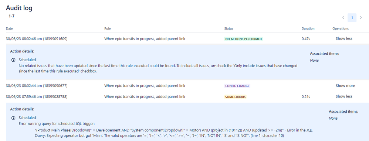Select the 30/06/23 07:59:46 am date entry
The height and width of the screenshot is (141, 369).
tap(37, 97)
